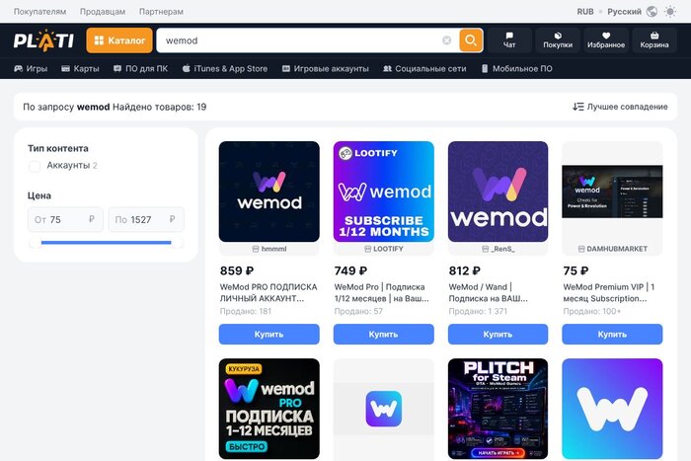Open the ПО для ПК category
Image resolution: width=691 pixels, height=461 pixels.
click(140, 69)
